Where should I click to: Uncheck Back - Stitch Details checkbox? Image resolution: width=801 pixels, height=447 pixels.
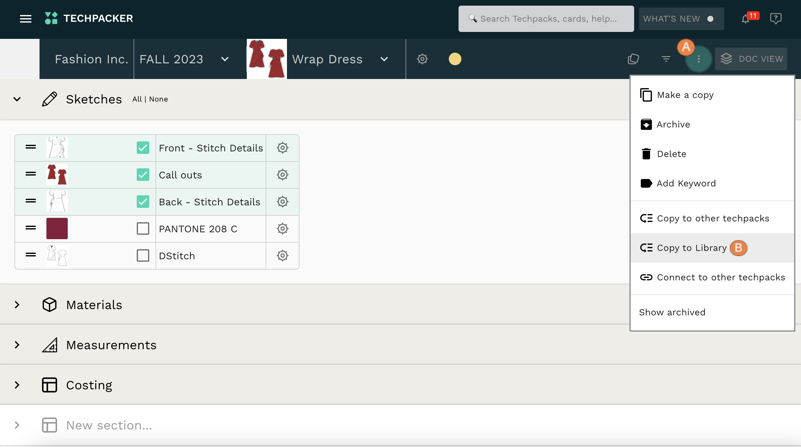pyautogui.click(x=143, y=202)
